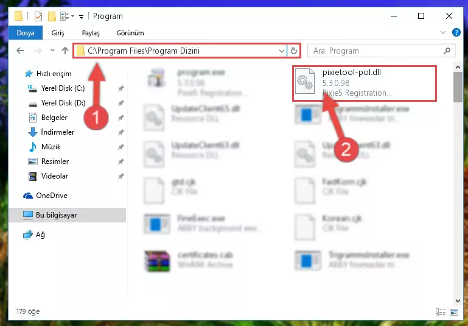Click the folder icon in the title bar
Screen dimensions: 468x326
pyautogui.click(x=18, y=16)
